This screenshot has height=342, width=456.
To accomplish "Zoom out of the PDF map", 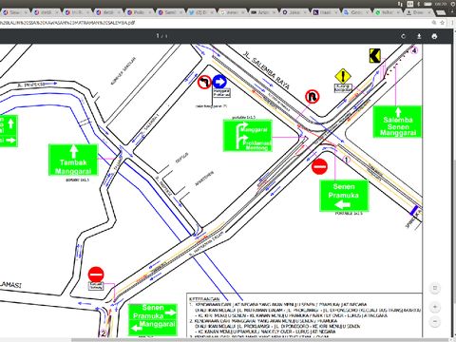I will coord(435,321).
